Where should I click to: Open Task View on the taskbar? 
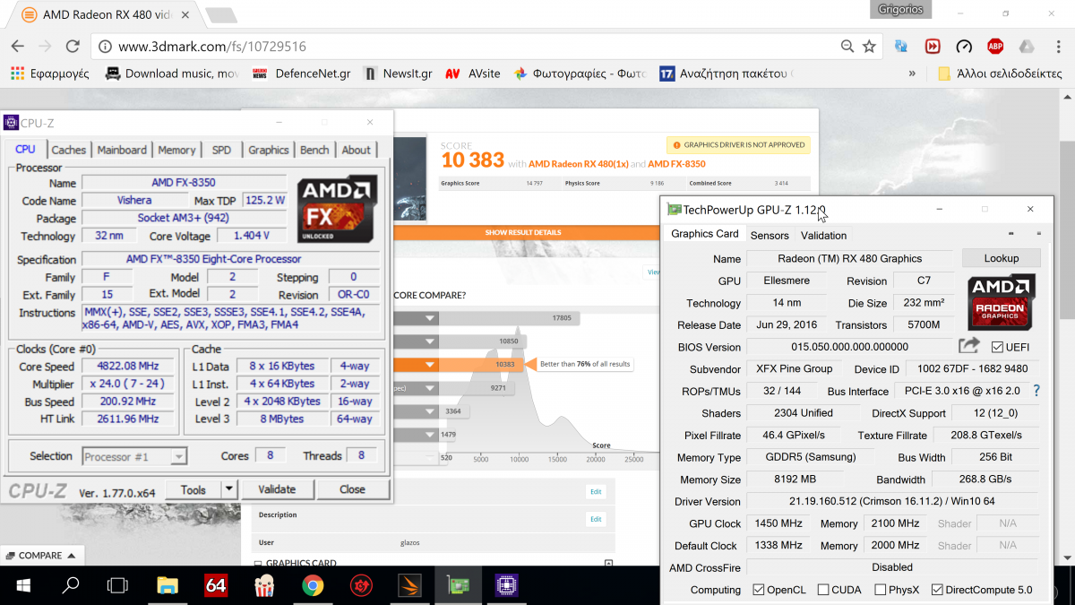pos(117,586)
